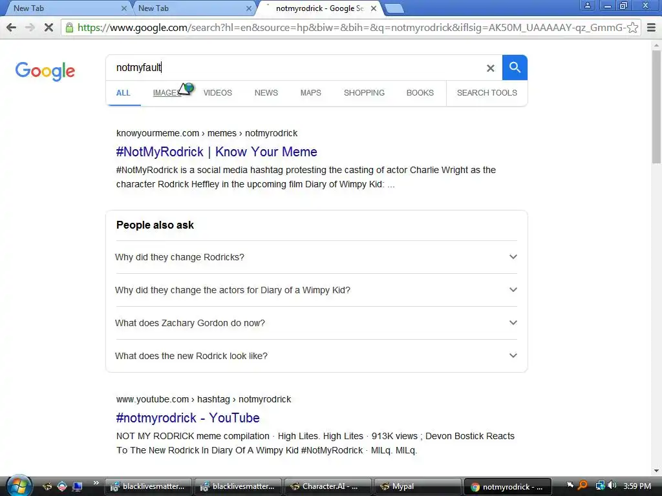Screen dimensions: 662x496
Task: Open a new browser tab button
Action: pyautogui.click(x=394, y=8)
